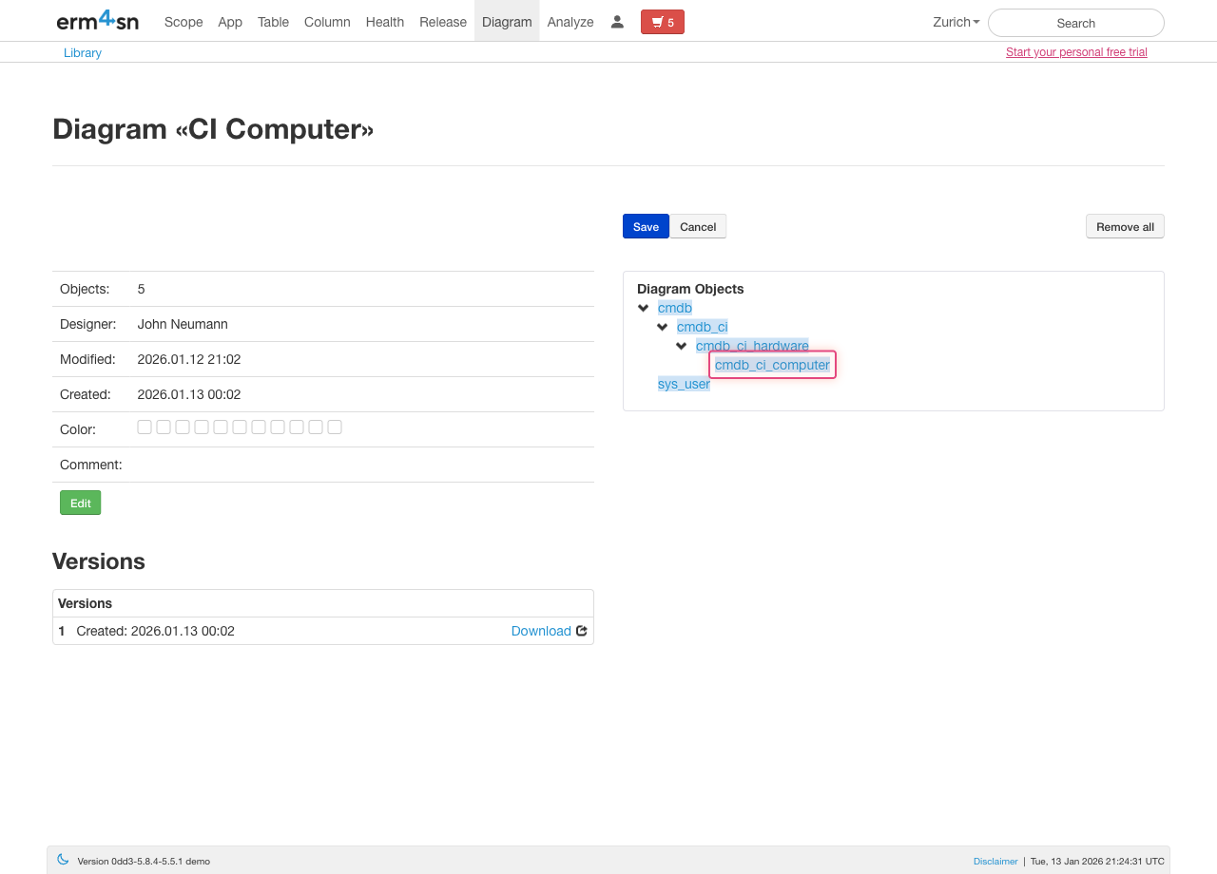1217x874 pixels.
Task: Collapse the cmdb_ci_hardware node
Action: coord(682,346)
